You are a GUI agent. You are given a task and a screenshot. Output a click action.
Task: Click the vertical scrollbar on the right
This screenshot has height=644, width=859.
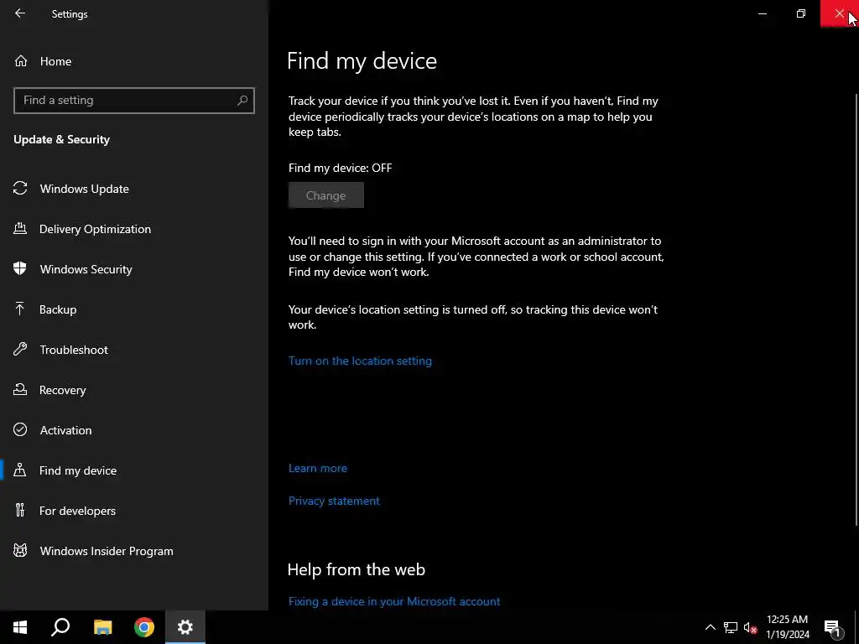click(856, 309)
